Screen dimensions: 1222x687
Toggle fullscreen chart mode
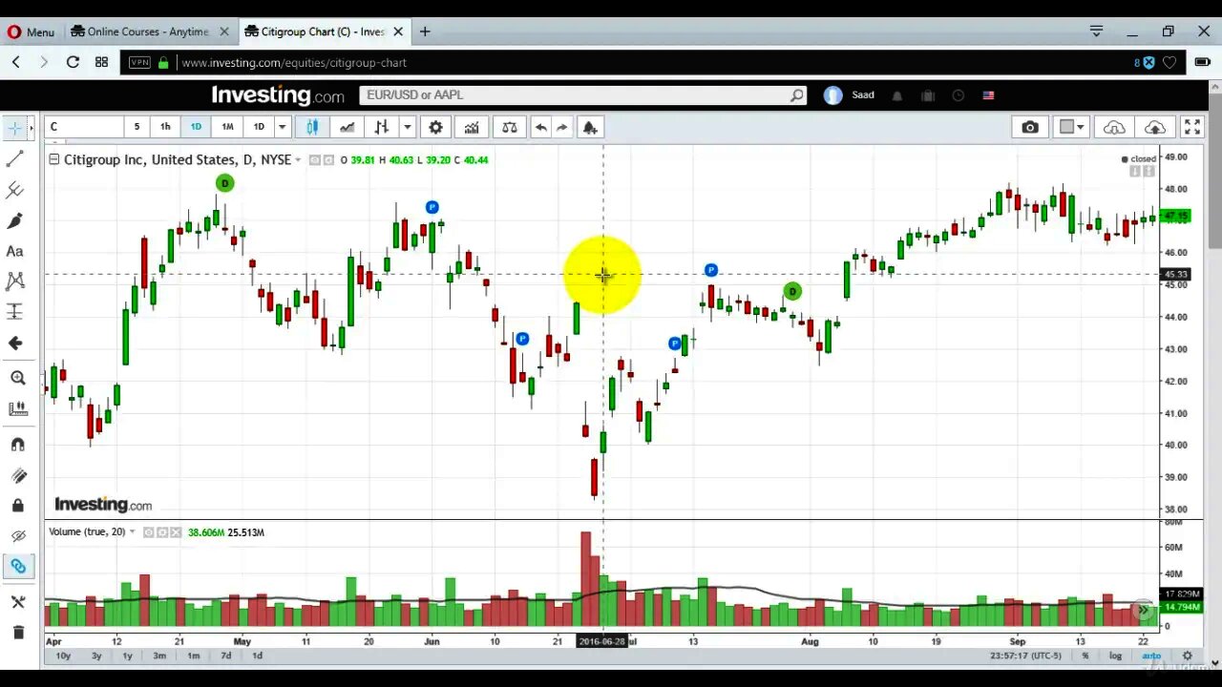point(1192,127)
